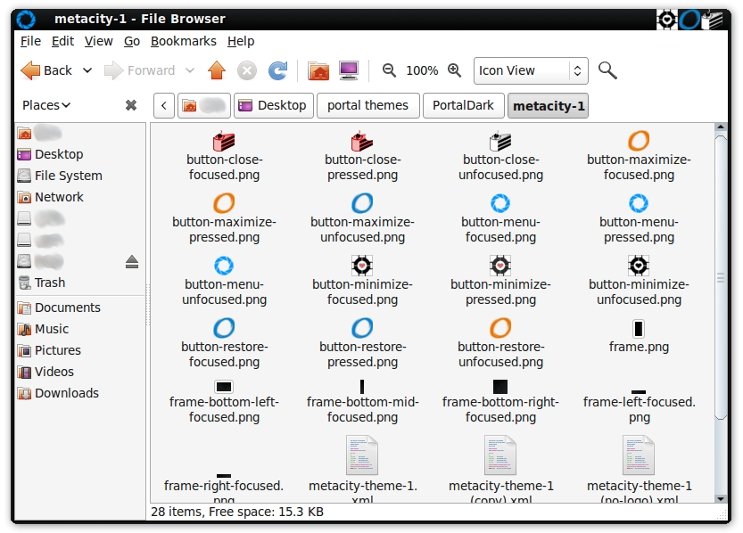Select button-minimize-pressed.png file icon
Image resolution: width=743 pixels, height=533 pixels.
(x=500, y=266)
